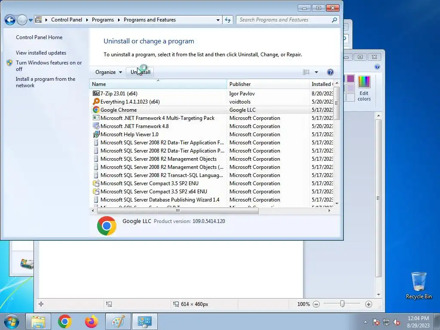Open Turn Windows features on or off
The height and width of the screenshot is (330, 440).
point(49,66)
